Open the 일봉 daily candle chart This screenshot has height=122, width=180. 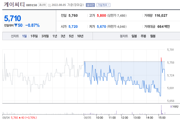click(134, 36)
